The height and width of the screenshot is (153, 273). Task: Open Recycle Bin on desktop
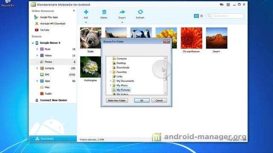point(8,3)
